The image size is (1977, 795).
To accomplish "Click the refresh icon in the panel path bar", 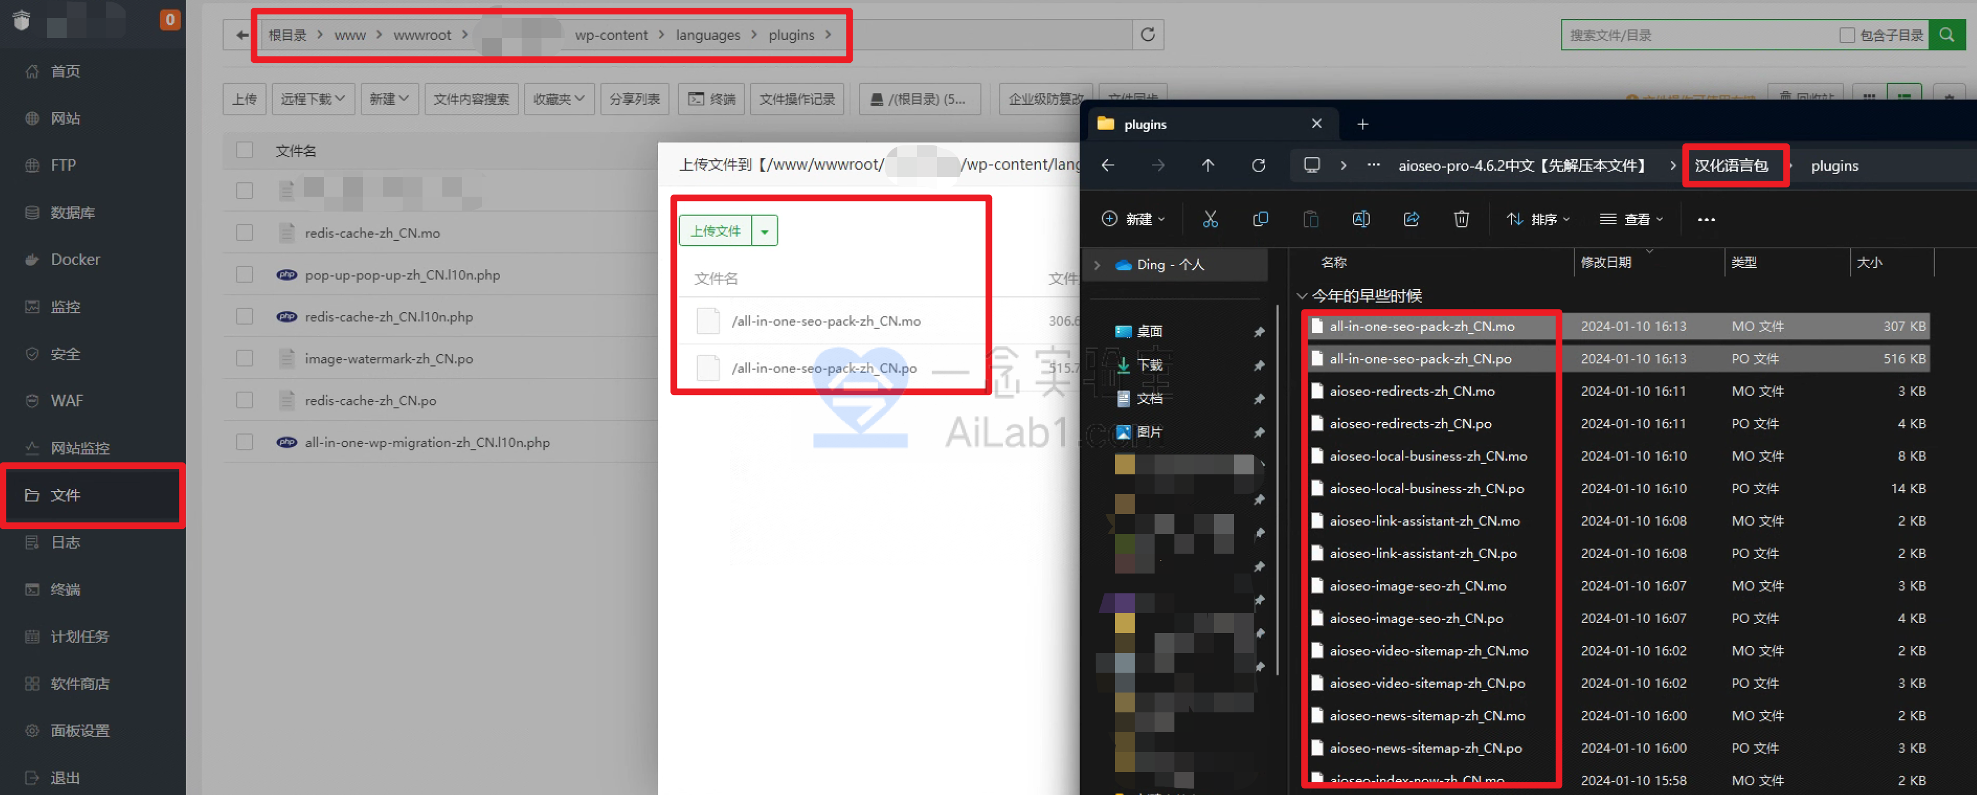I will (x=1147, y=35).
